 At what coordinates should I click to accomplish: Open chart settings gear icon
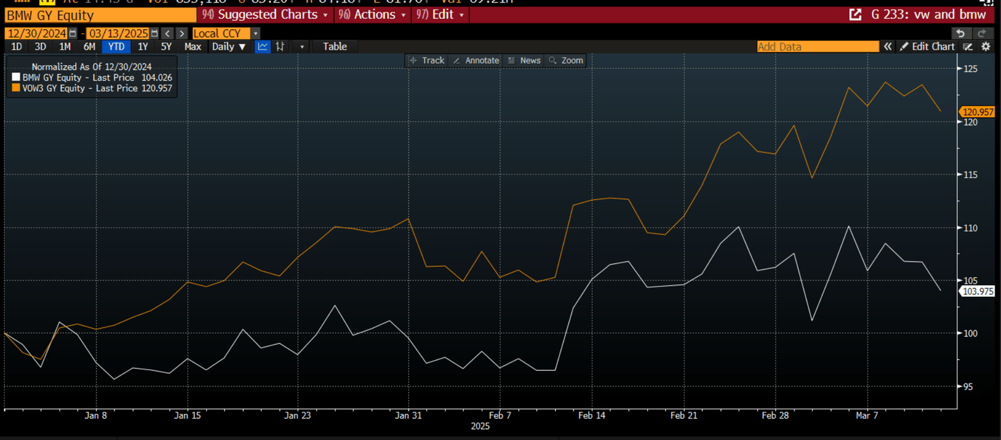[x=986, y=46]
